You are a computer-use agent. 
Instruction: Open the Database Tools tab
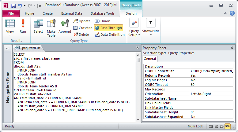(x=102, y=13)
